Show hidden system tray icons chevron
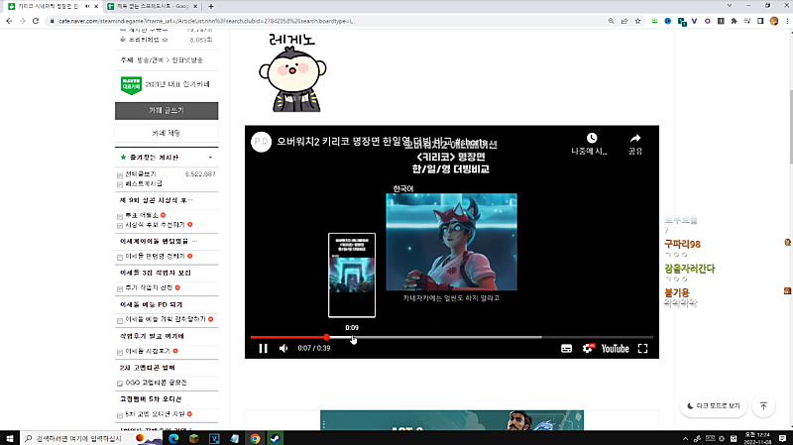 685,438
